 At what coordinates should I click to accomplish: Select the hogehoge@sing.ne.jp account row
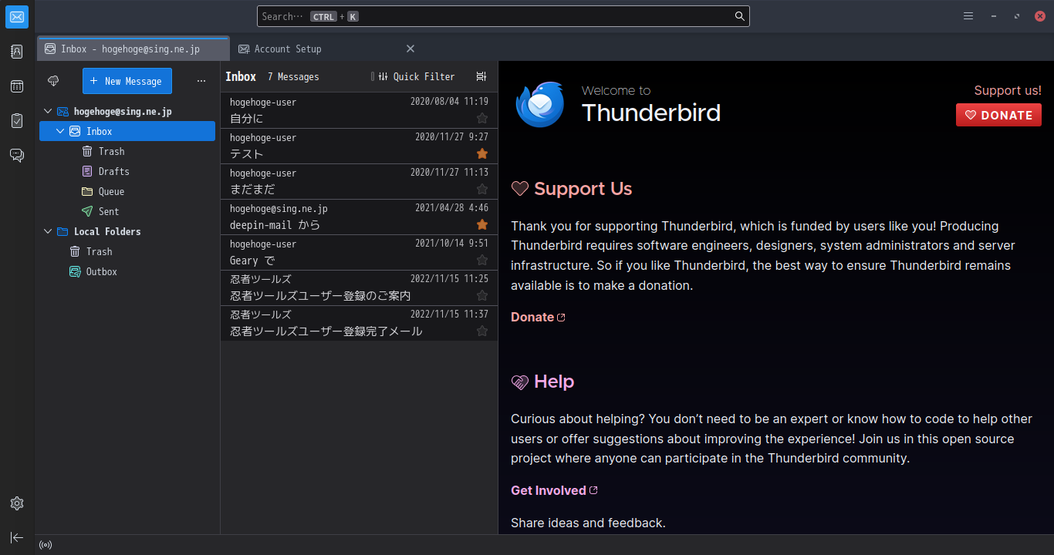pos(127,112)
